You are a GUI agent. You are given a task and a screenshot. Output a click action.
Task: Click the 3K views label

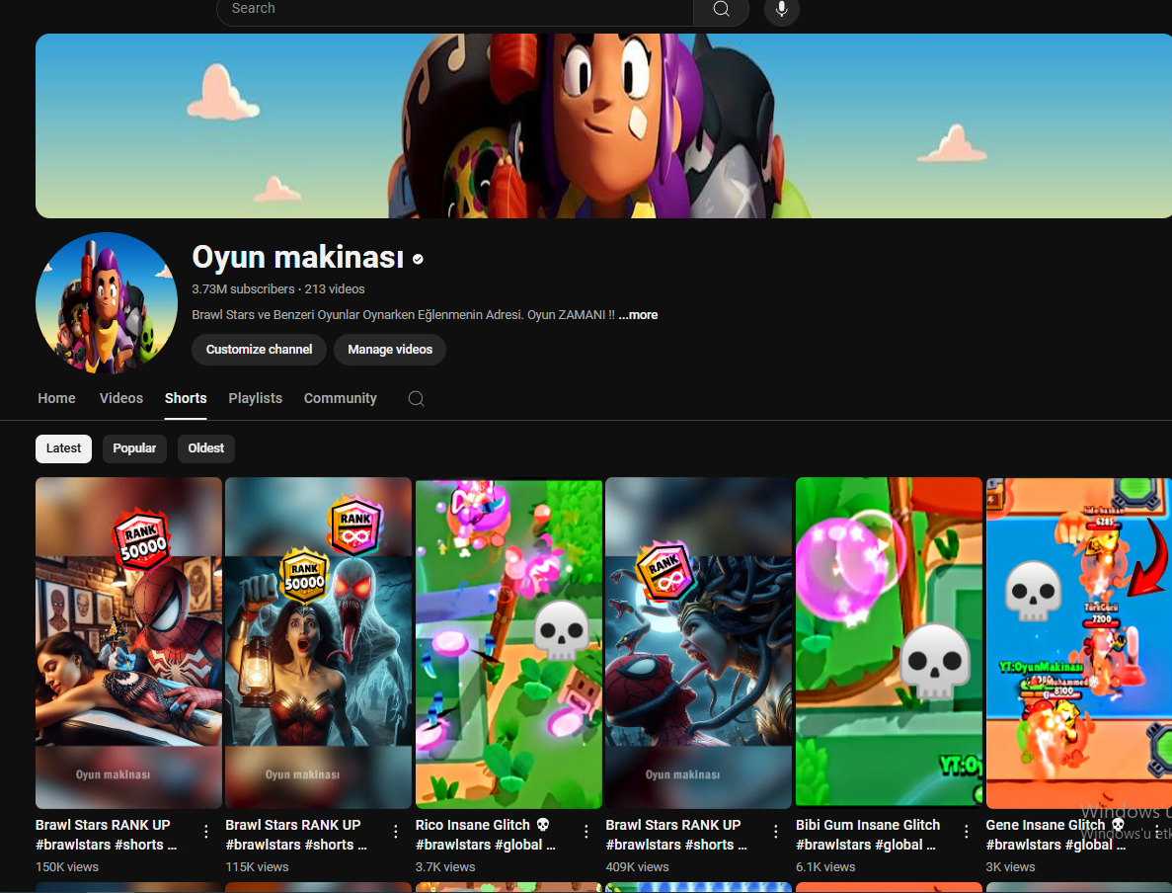point(1010,867)
